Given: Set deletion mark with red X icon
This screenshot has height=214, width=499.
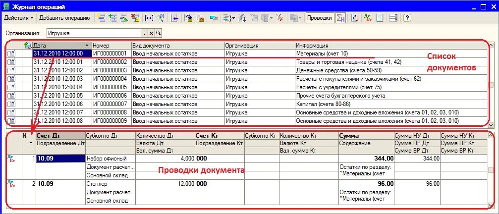Looking at the screenshot, I should click(x=135, y=18).
